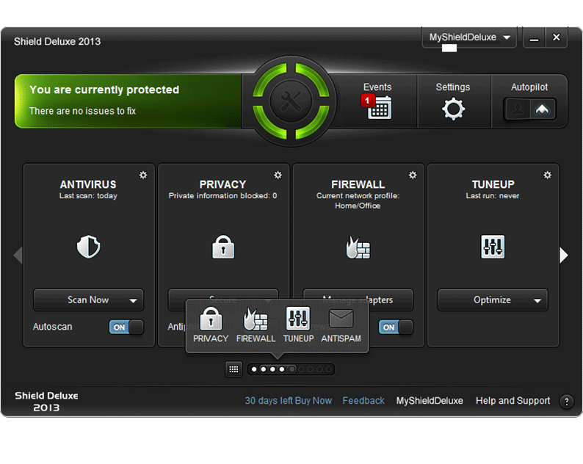583x464 pixels.
Task: Click the Privacy padlock icon in panel
Action: point(223,247)
